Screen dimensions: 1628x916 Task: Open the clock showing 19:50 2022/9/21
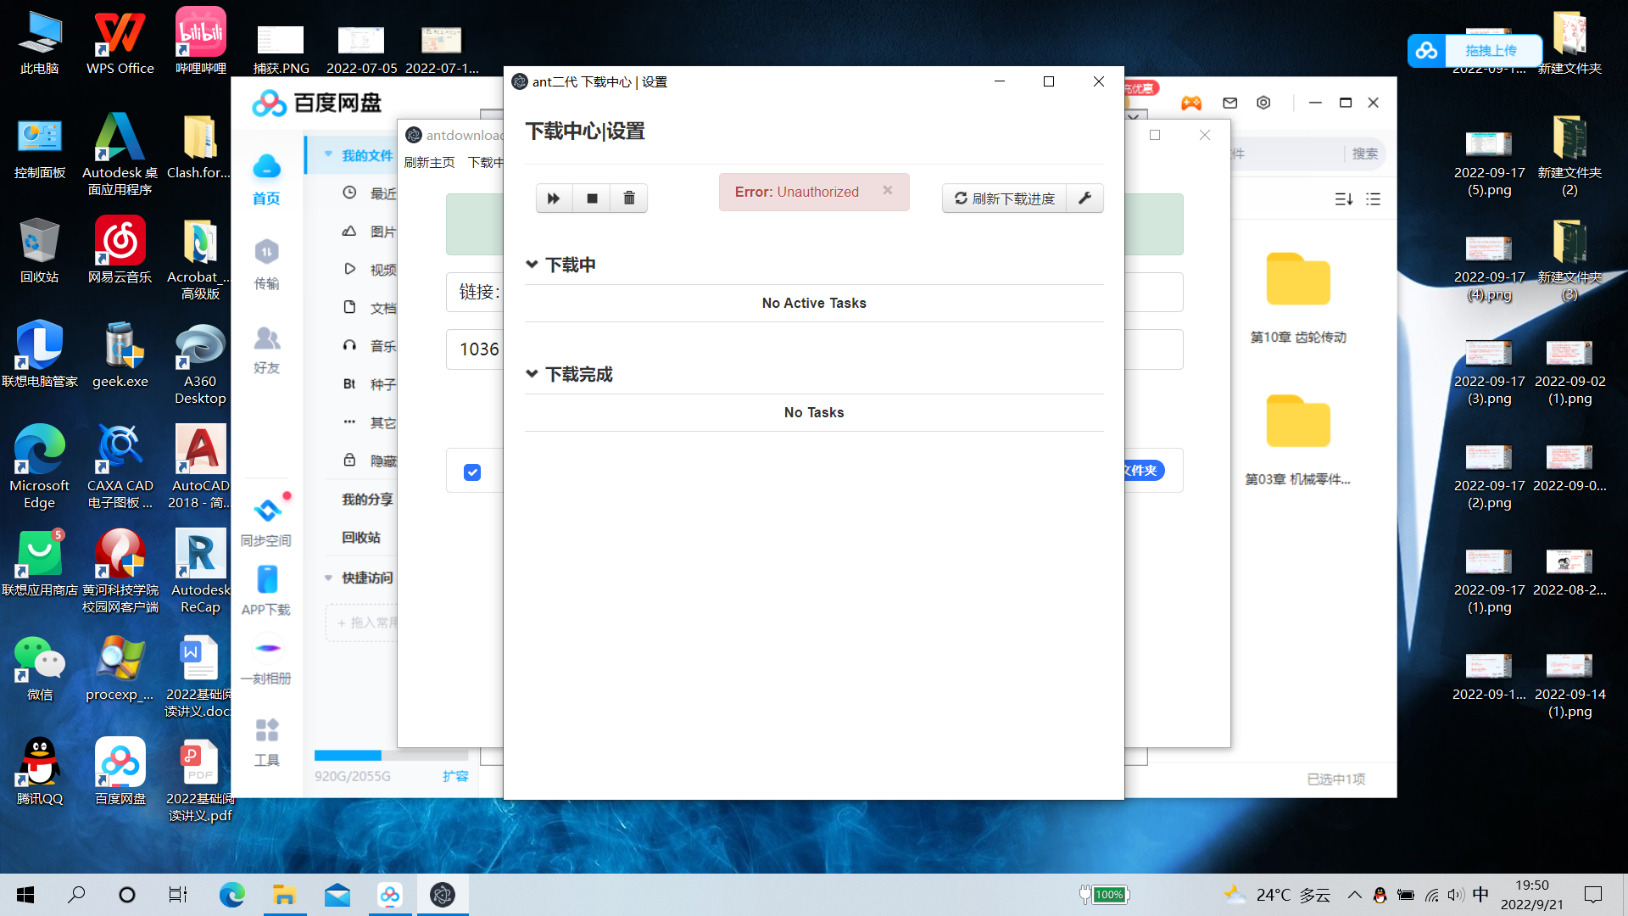pyautogui.click(x=1531, y=895)
